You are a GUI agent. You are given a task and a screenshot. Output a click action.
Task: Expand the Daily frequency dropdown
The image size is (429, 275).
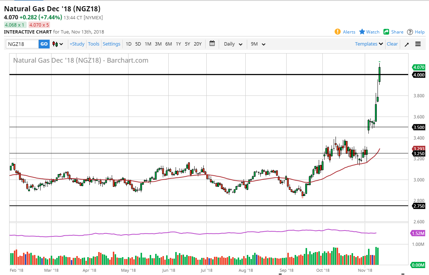[x=233, y=44]
